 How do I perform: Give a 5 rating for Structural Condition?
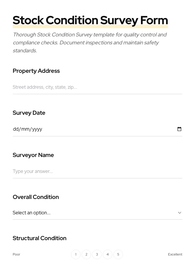[x=118, y=254]
